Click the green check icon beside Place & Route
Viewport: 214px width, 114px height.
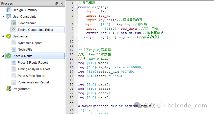[9, 56]
